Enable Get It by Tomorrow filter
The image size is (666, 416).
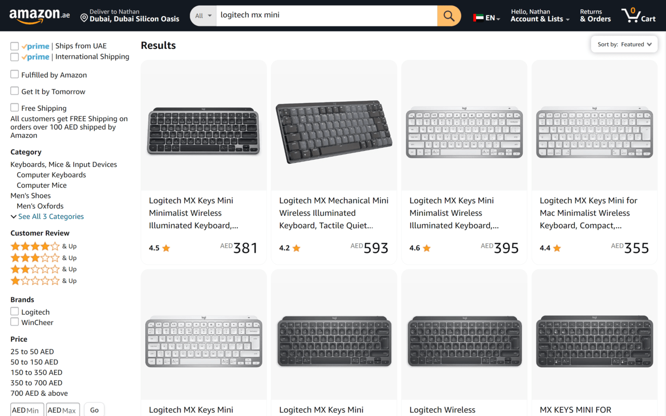15,91
